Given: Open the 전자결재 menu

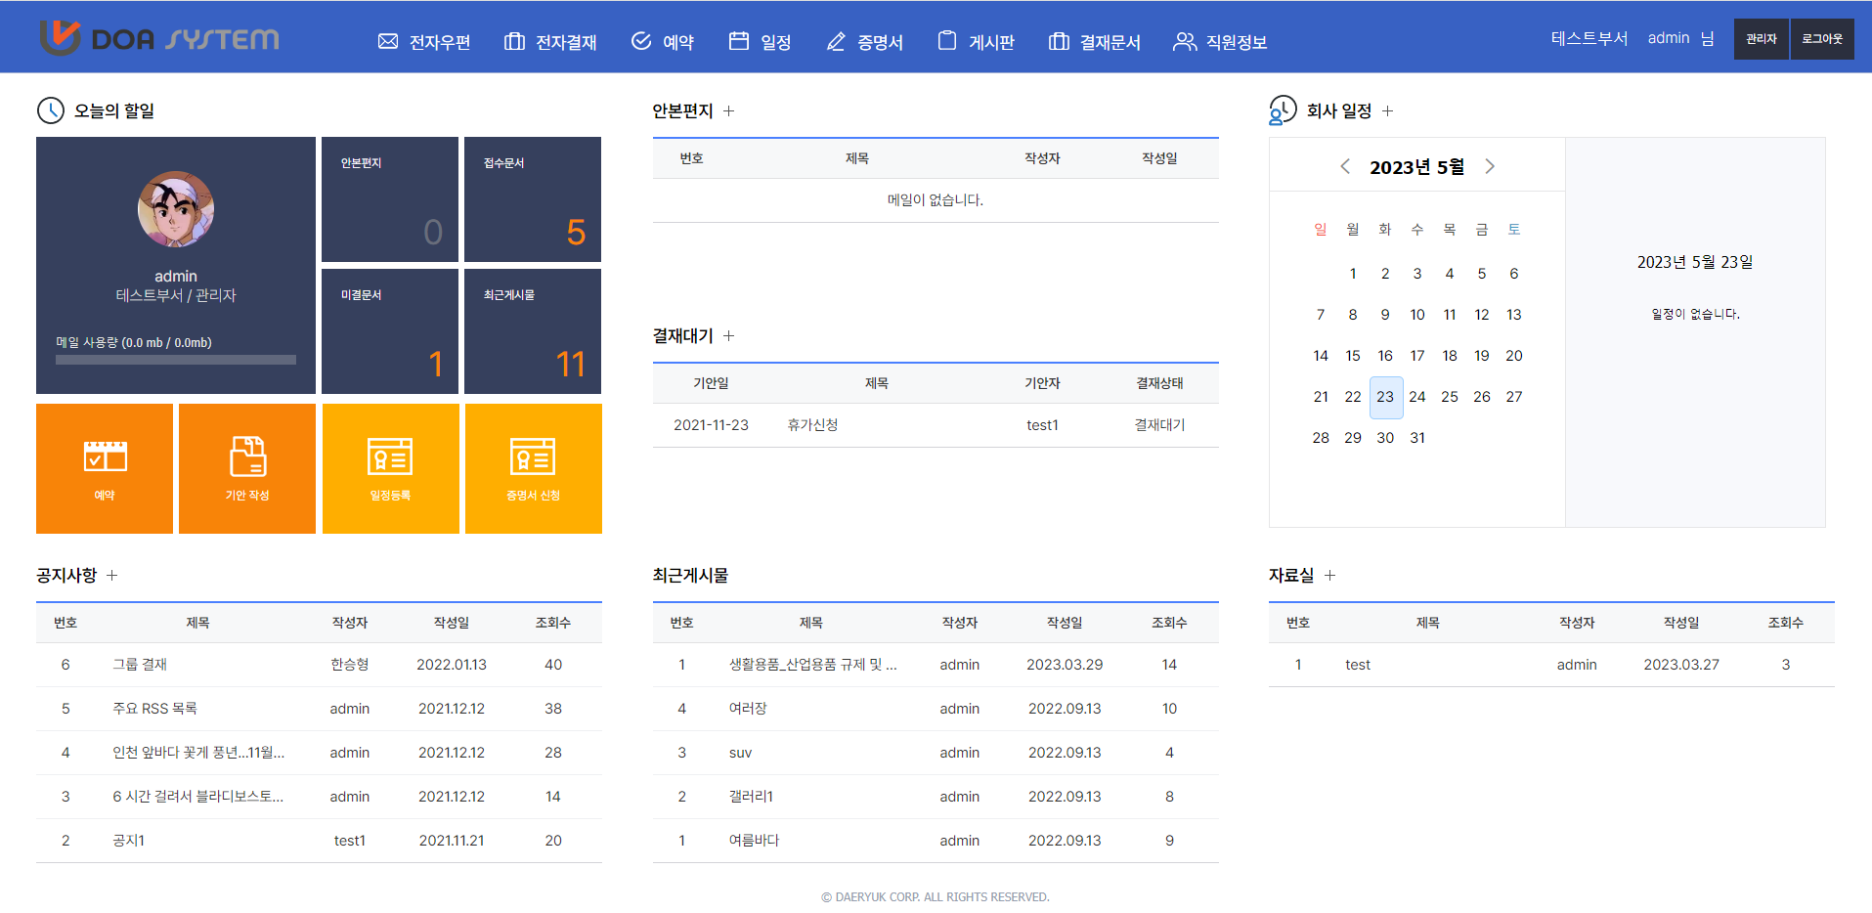Looking at the screenshot, I should pyautogui.click(x=550, y=42).
